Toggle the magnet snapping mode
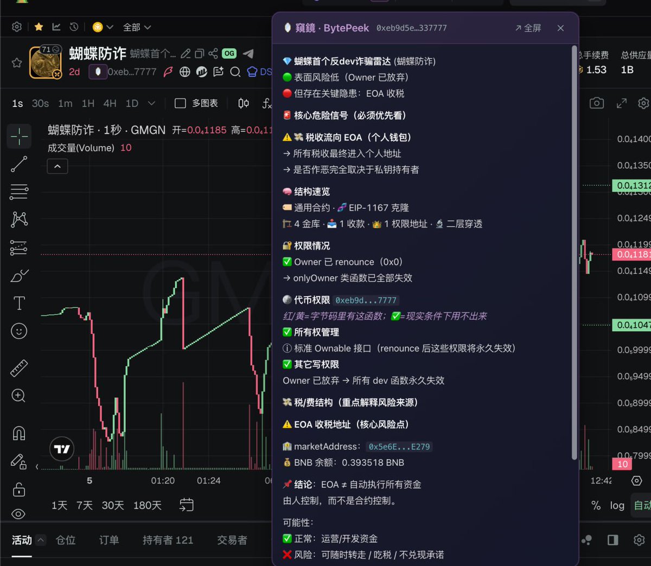Viewport: 651px width, 566px height. tap(19, 433)
